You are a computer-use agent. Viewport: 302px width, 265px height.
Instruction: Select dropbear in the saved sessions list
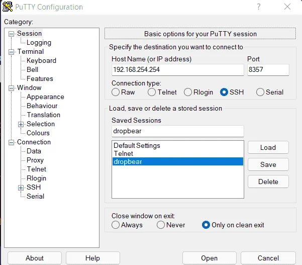(178, 161)
